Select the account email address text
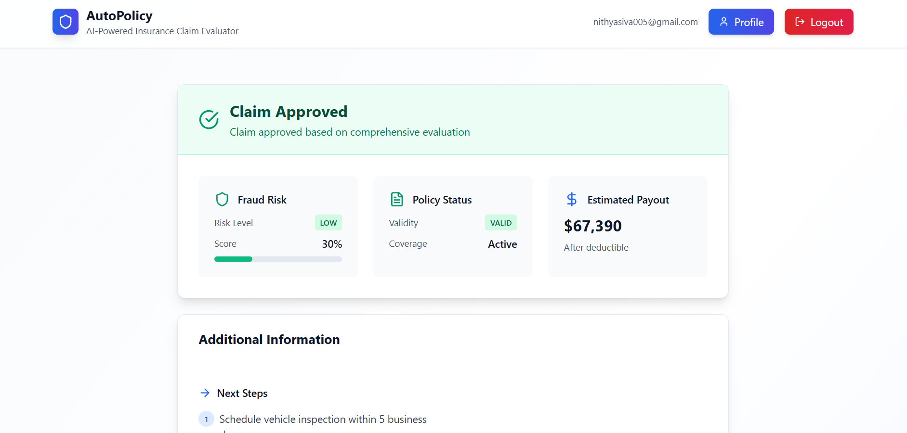Image resolution: width=907 pixels, height=433 pixels. point(645,22)
